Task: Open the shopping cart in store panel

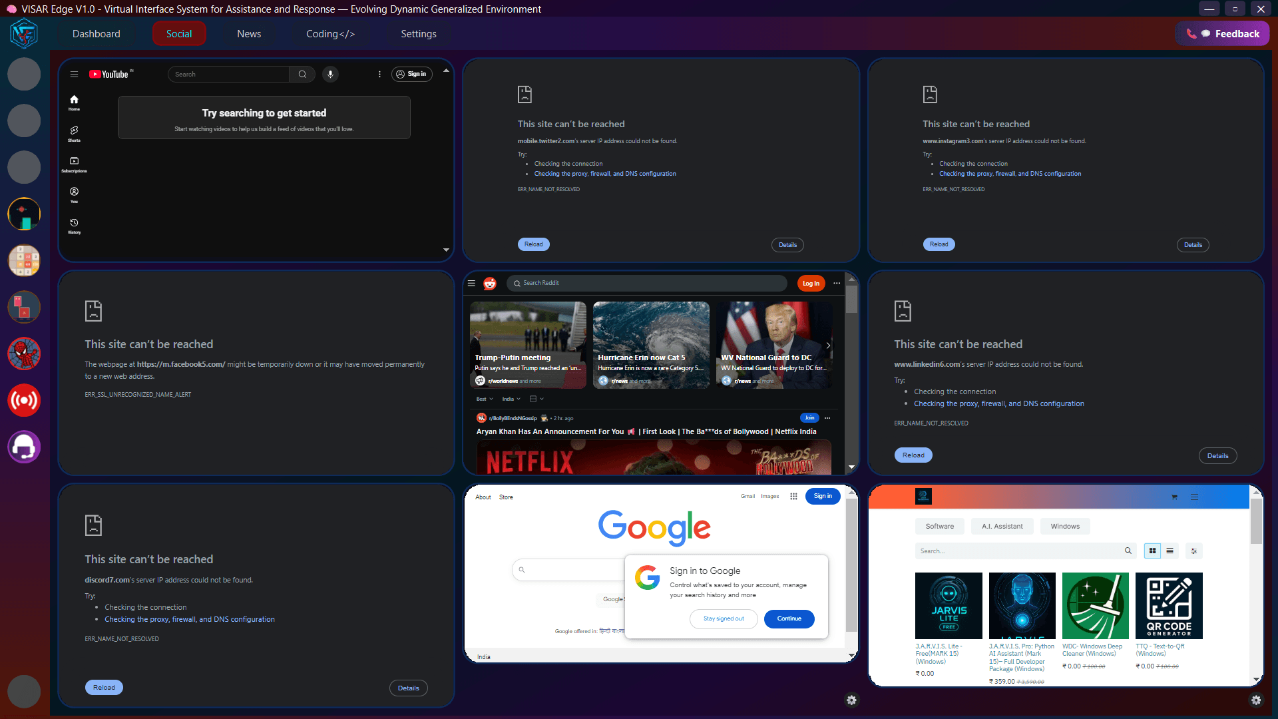Action: 1174,497
